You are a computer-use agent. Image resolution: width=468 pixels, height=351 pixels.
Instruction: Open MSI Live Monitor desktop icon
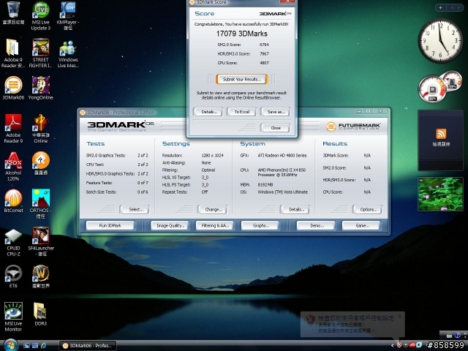click(13, 317)
